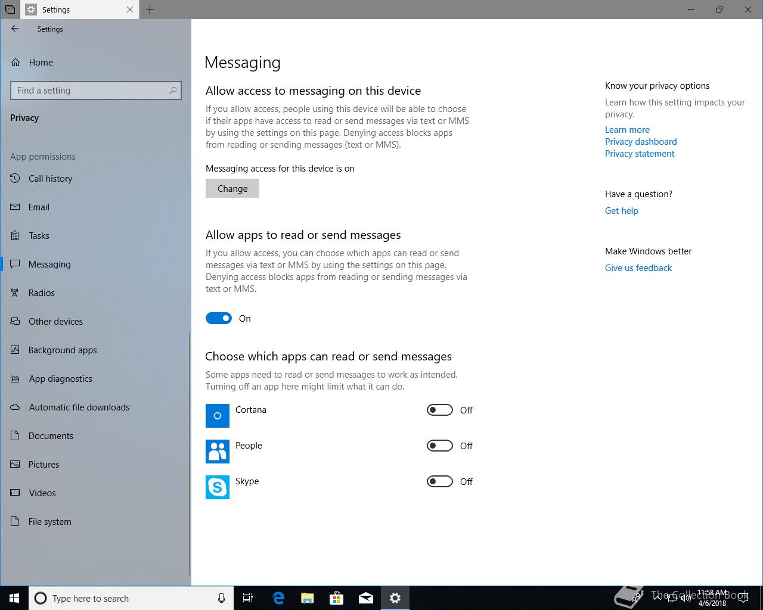Click the Videos film icon

pyautogui.click(x=15, y=493)
